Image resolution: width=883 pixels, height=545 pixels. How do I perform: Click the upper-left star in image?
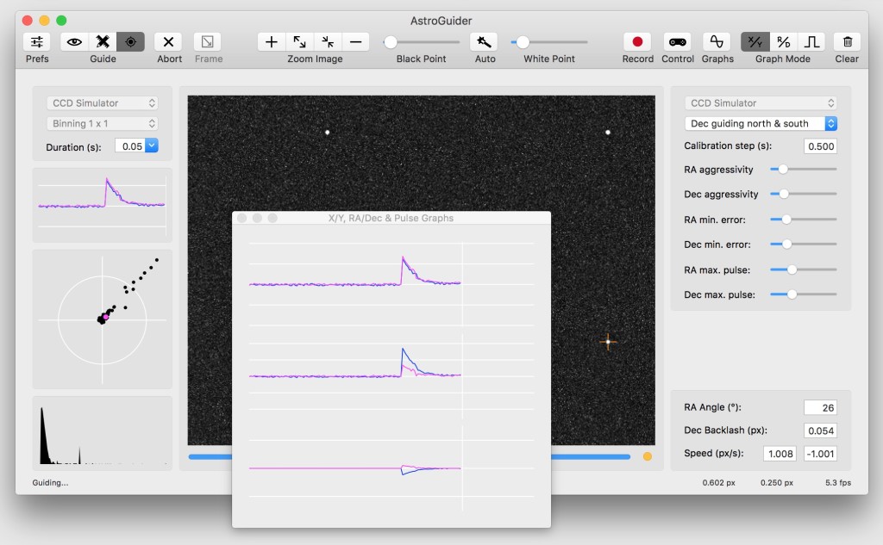tap(327, 133)
